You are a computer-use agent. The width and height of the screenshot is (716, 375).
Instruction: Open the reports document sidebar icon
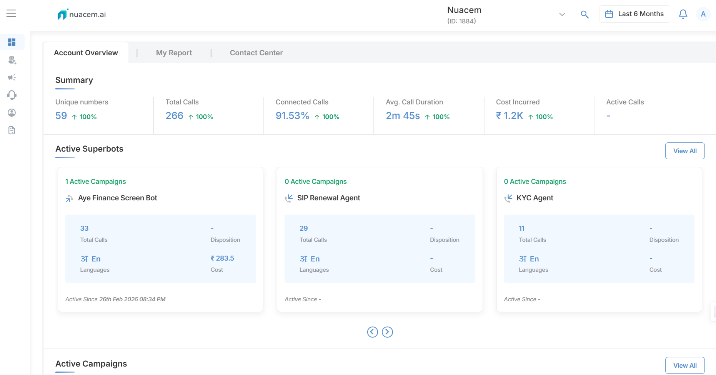pyautogui.click(x=12, y=131)
